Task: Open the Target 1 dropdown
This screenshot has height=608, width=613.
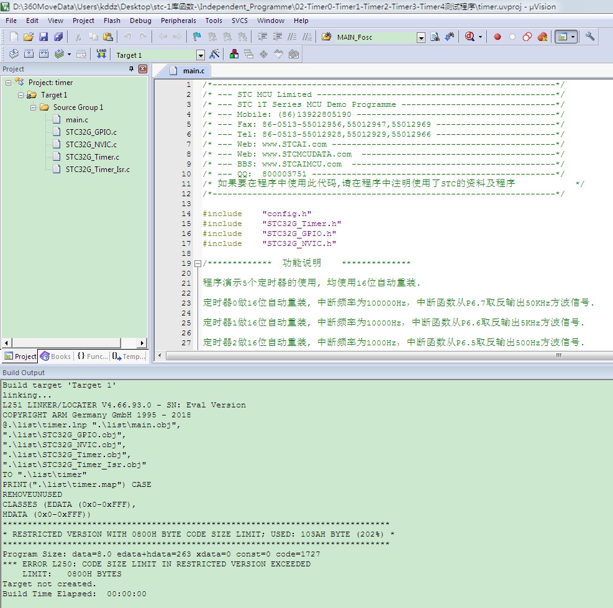Action: pyautogui.click(x=201, y=55)
